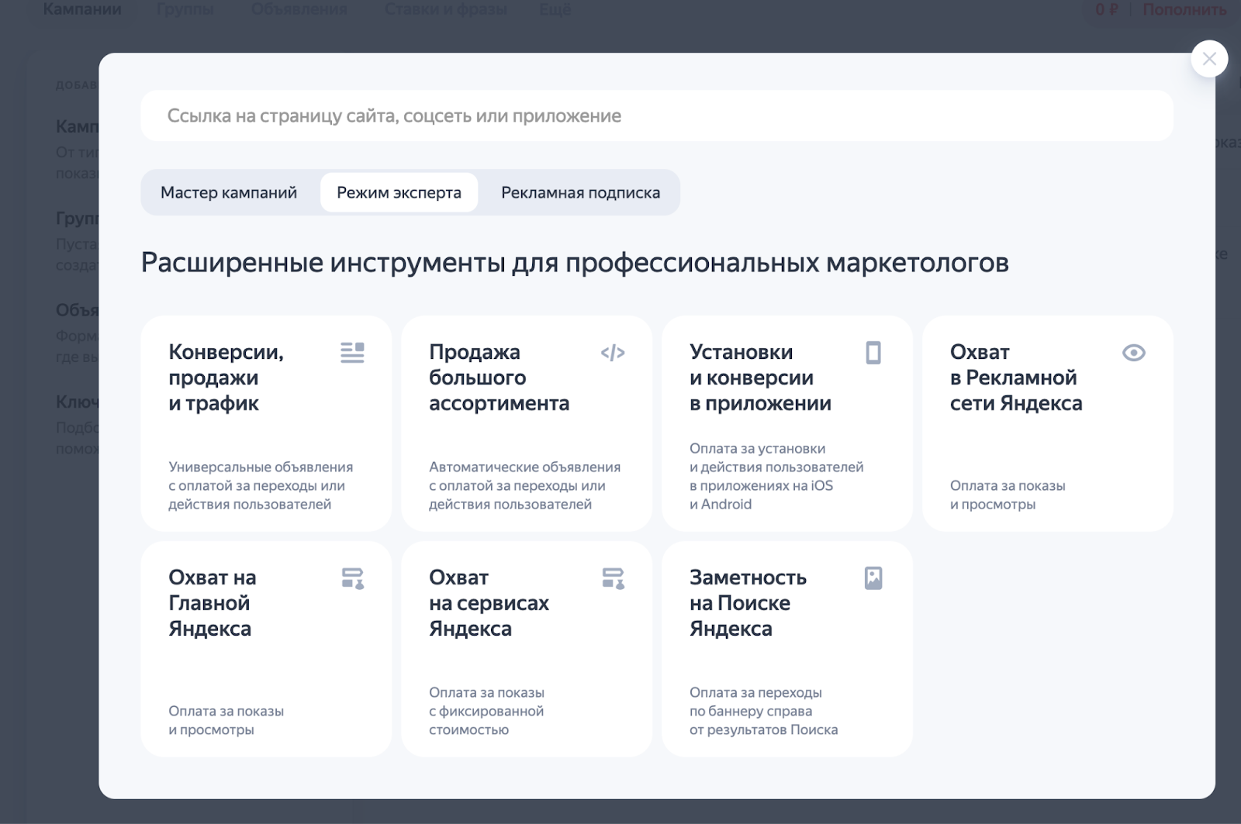Click the list icon on Конверсии, продажи и трафик card

tap(352, 353)
